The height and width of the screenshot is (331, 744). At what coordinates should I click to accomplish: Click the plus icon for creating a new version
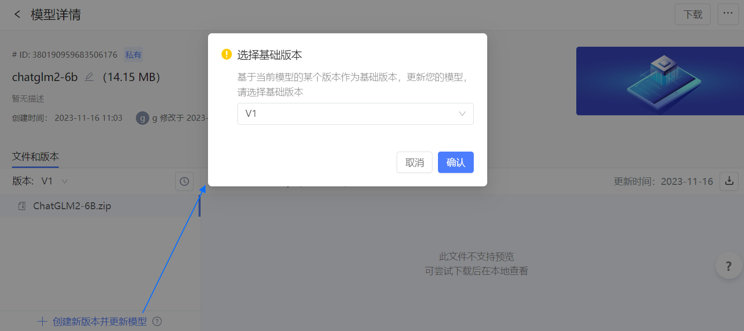(42, 322)
